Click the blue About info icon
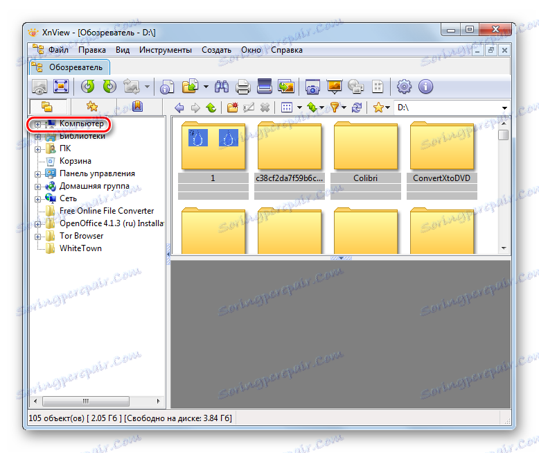Viewport: 539px width, 453px height. tap(425, 87)
